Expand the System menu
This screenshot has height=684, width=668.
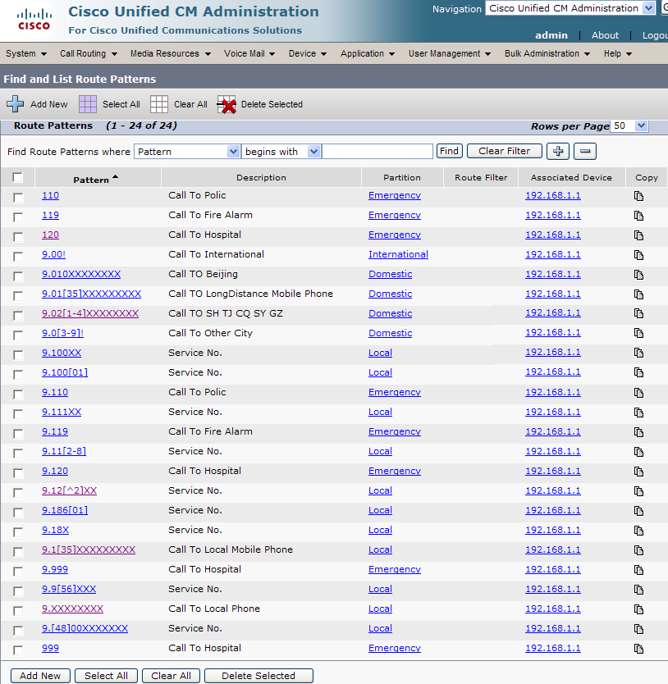click(x=25, y=53)
